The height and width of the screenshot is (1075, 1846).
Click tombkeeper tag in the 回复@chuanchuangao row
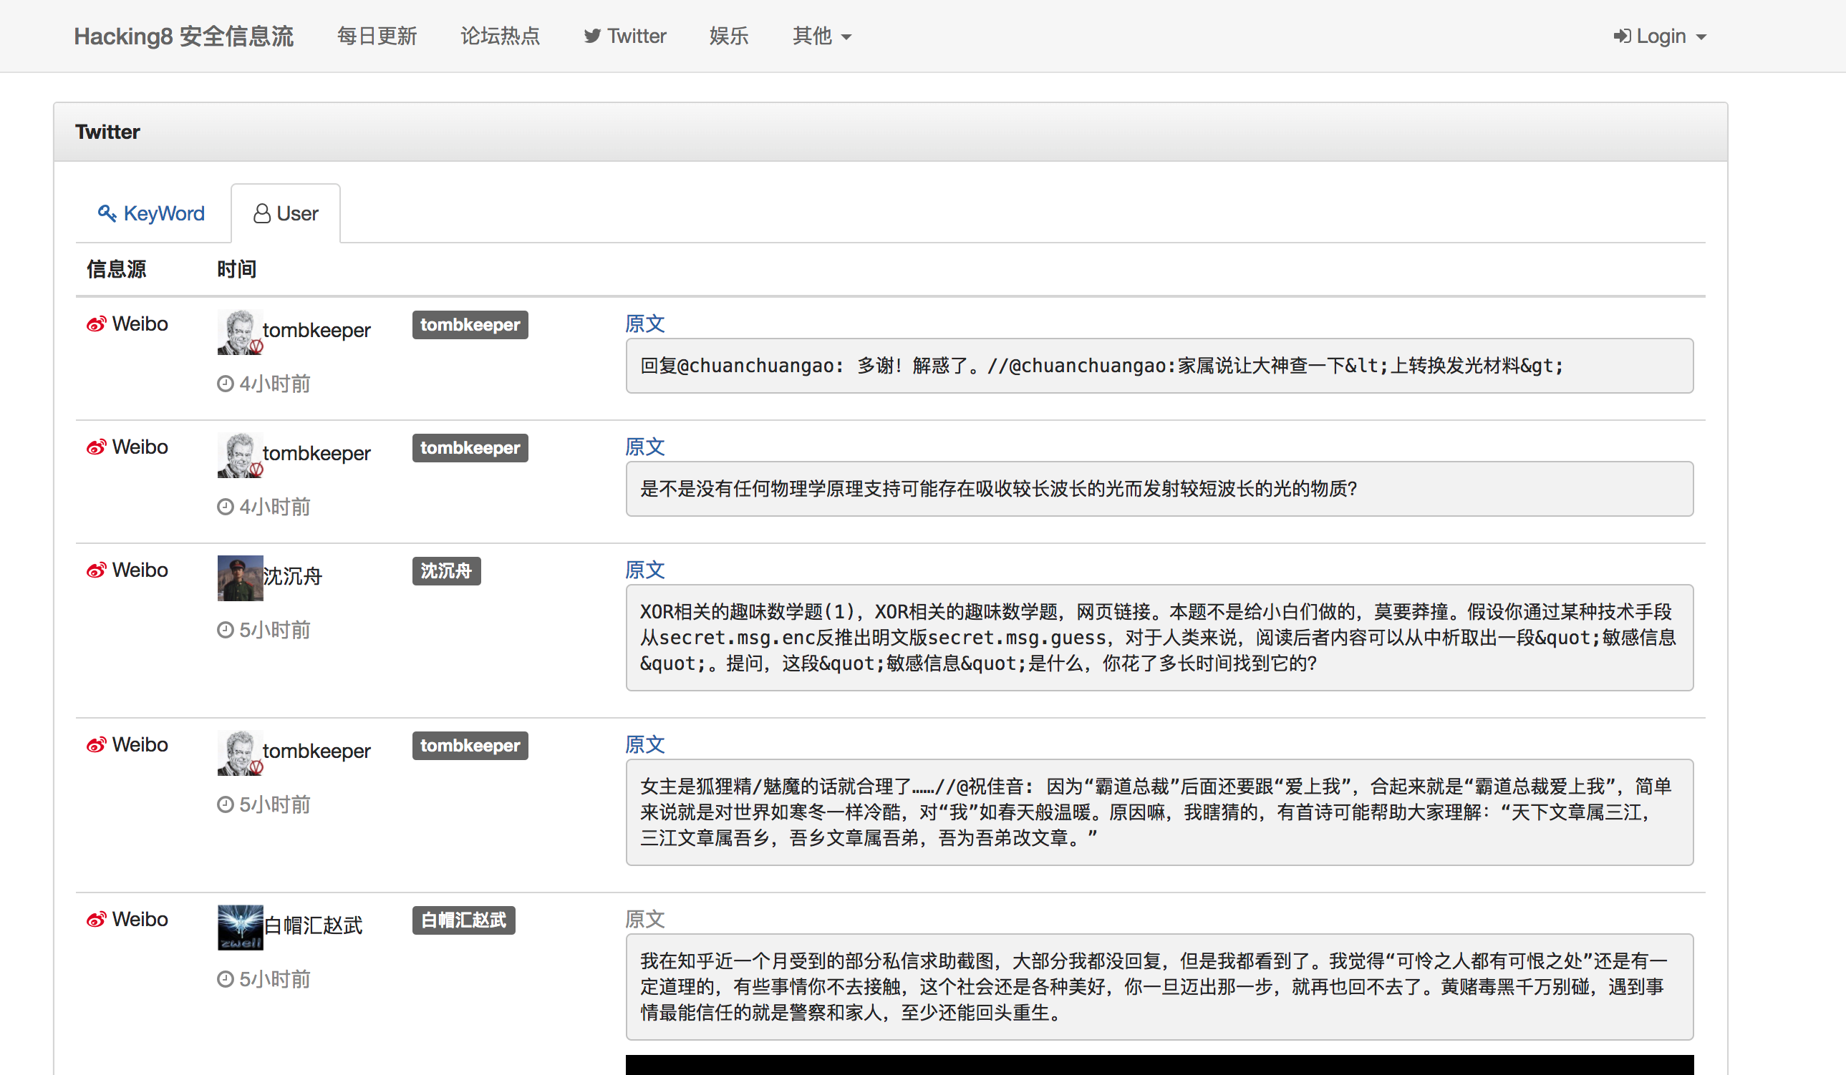470,324
